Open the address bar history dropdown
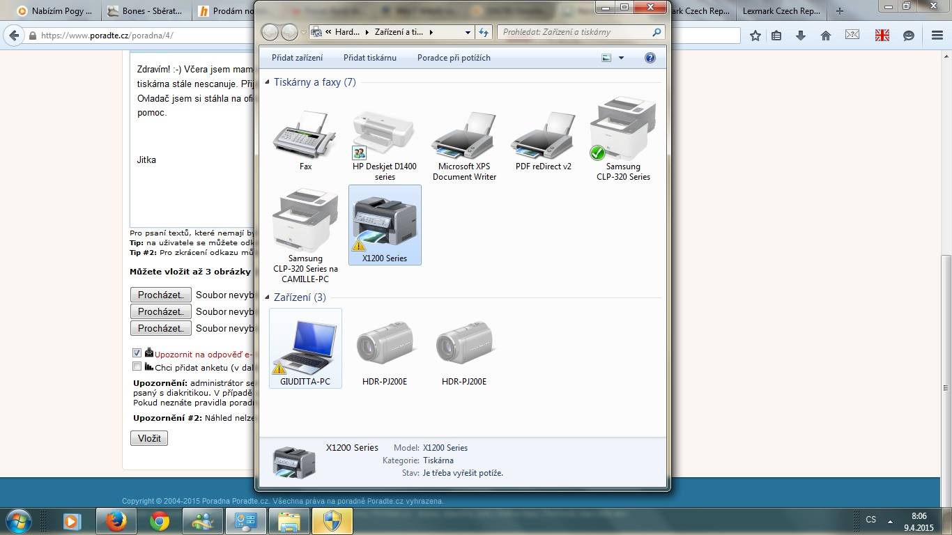952x535 pixels. (468, 32)
